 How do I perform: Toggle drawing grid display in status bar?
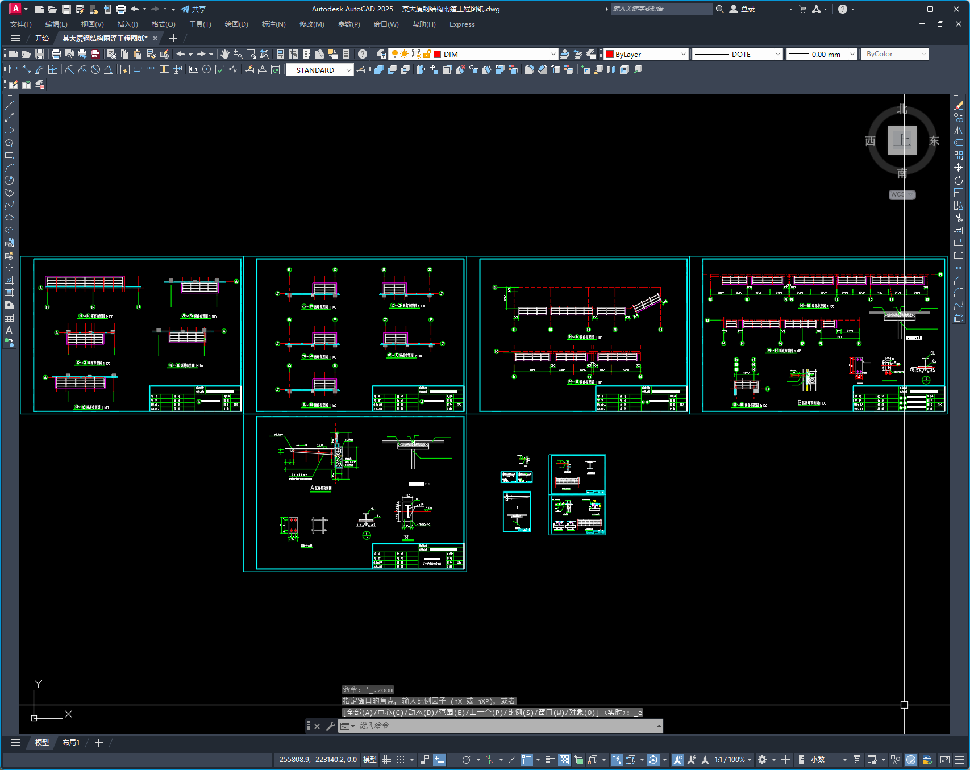[386, 760]
